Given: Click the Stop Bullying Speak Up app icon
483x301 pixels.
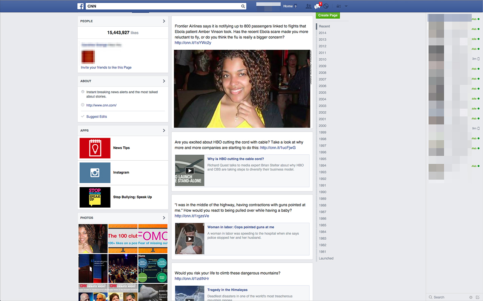Looking at the screenshot, I should [x=95, y=197].
